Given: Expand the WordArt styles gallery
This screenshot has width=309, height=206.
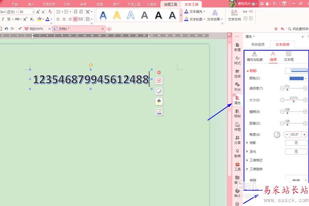Looking at the screenshot, I should [x=181, y=15].
